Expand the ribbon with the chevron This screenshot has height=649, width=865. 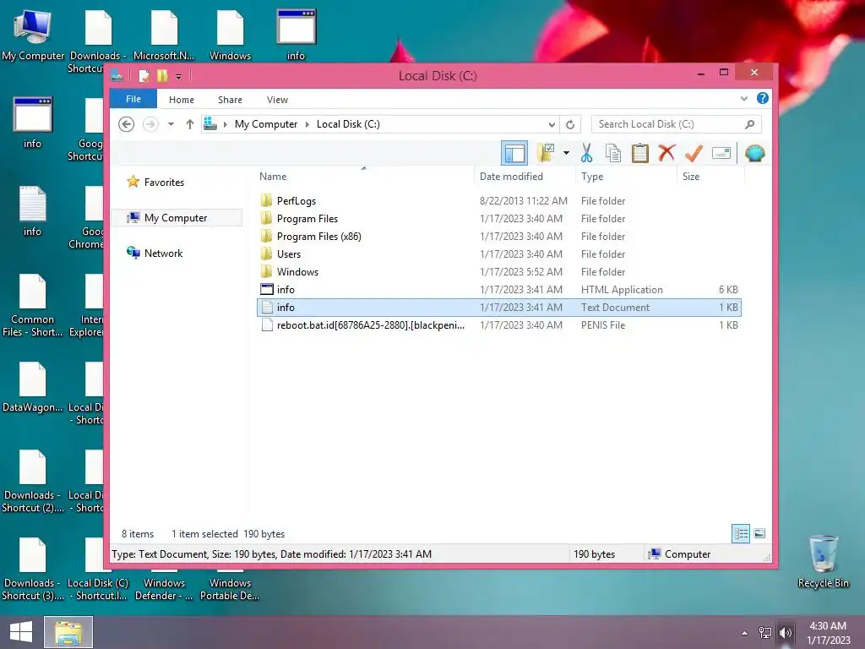pyautogui.click(x=743, y=99)
